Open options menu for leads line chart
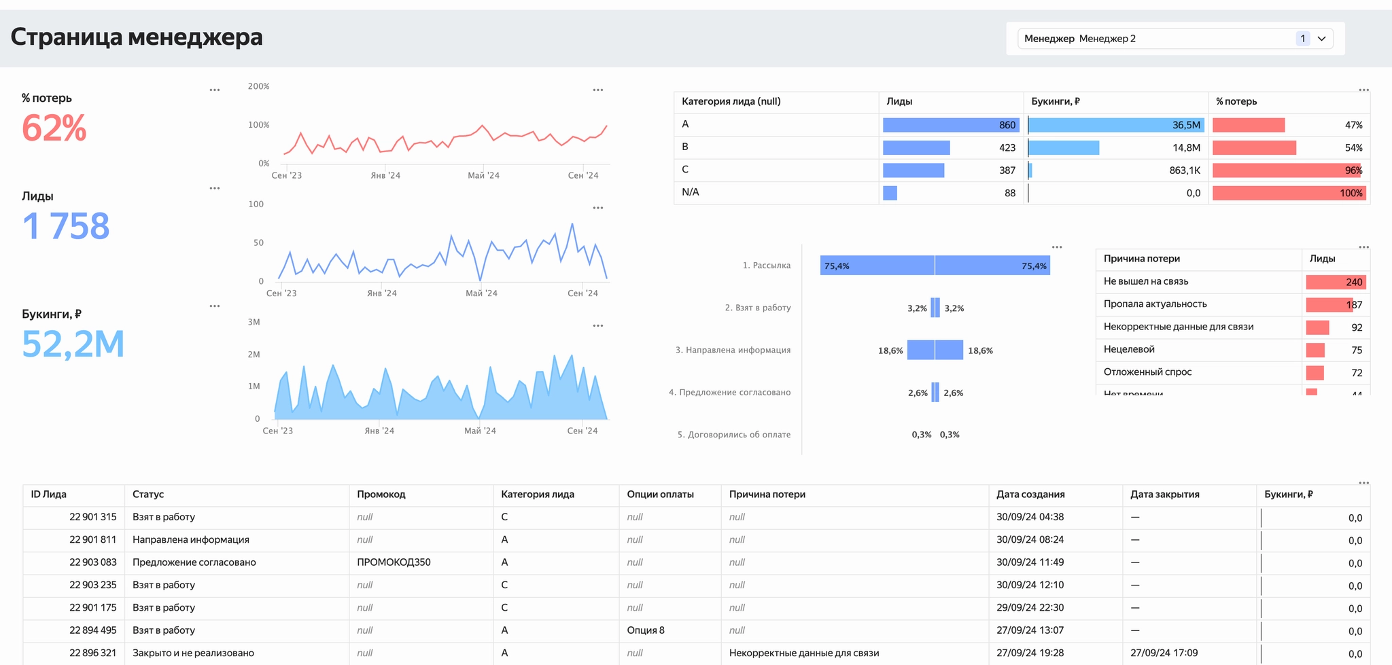Viewport: 1392px width, 665px height. pyautogui.click(x=598, y=208)
